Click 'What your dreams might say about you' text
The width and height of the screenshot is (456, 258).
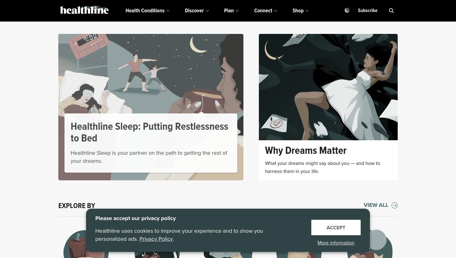pos(322,167)
